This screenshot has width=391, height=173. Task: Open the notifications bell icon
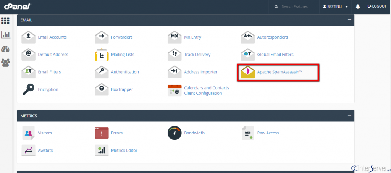[358, 6]
